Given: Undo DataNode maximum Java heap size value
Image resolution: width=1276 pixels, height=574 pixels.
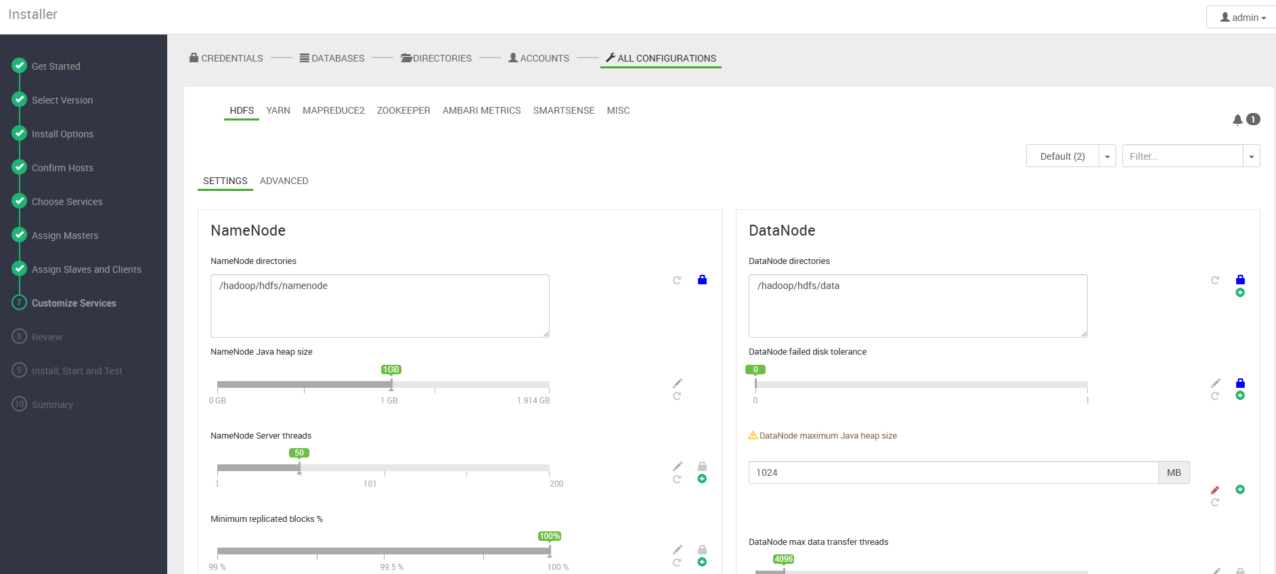Looking at the screenshot, I should (1215, 502).
